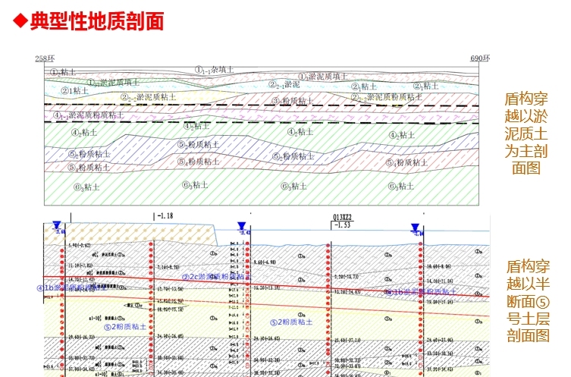
Task: Click the -1.18 elevation label
Action: (165, 216)
